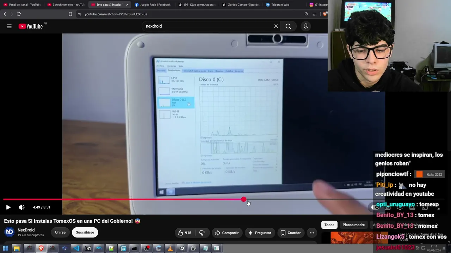This screenshot has height=253, width=451.
Task: Start voice search with the microphone
Action: coord(306,26)
